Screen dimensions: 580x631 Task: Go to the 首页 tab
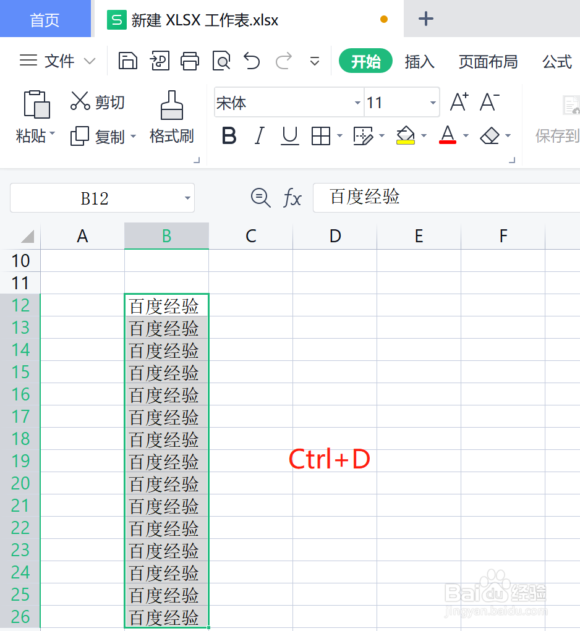(x=45, y=19)
